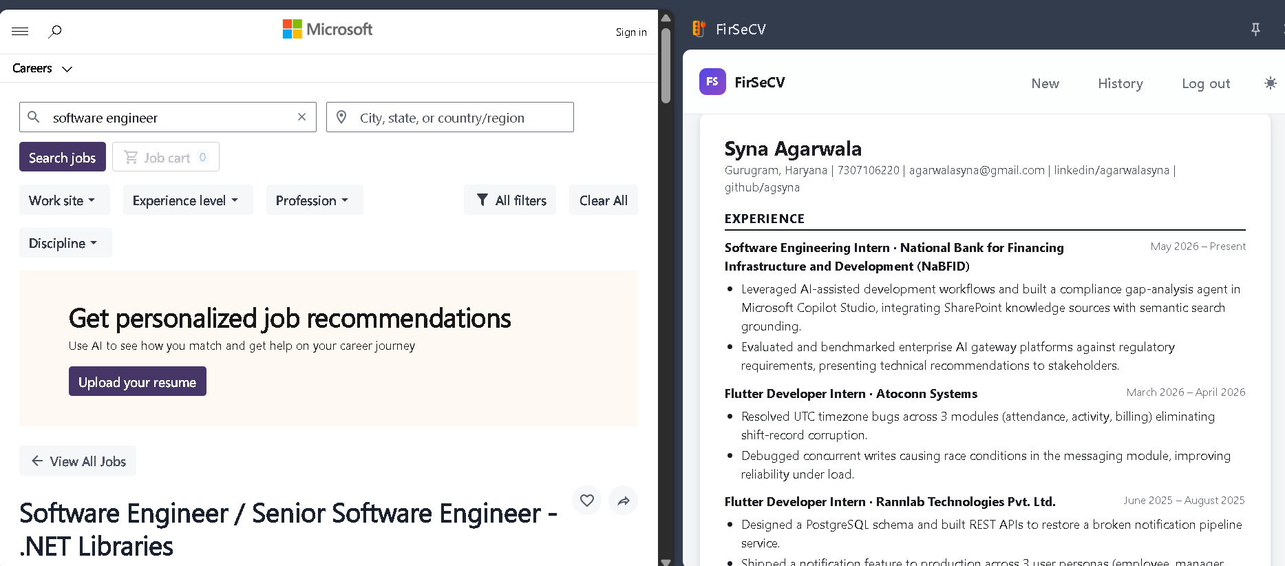The image size is (1285, 566).
Task: Click the scrollbar up arrow
Action: click(x=666, y=17)
